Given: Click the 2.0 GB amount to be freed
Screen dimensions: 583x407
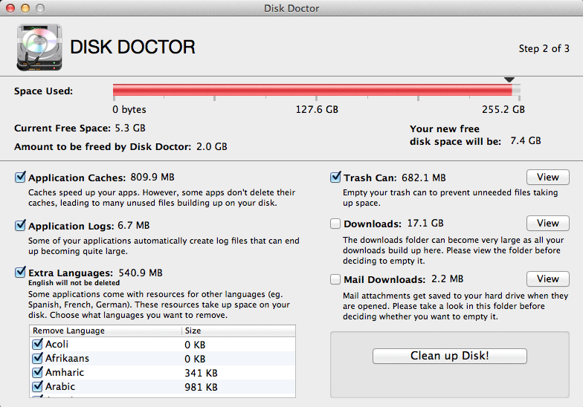Looking at the screenshot, I should 211,147.
